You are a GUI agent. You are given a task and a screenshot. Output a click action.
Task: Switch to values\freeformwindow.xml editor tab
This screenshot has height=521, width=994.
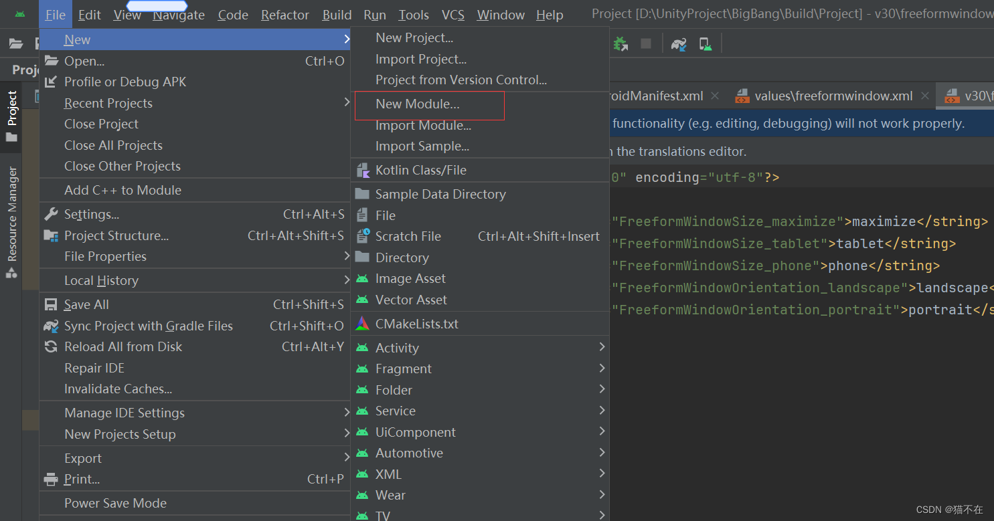click(833, 96)
